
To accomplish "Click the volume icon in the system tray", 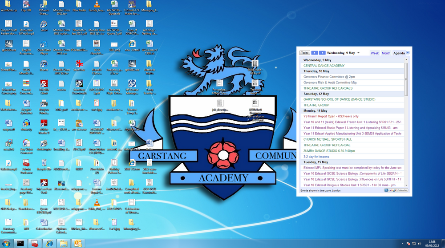I will click(420, 244).
